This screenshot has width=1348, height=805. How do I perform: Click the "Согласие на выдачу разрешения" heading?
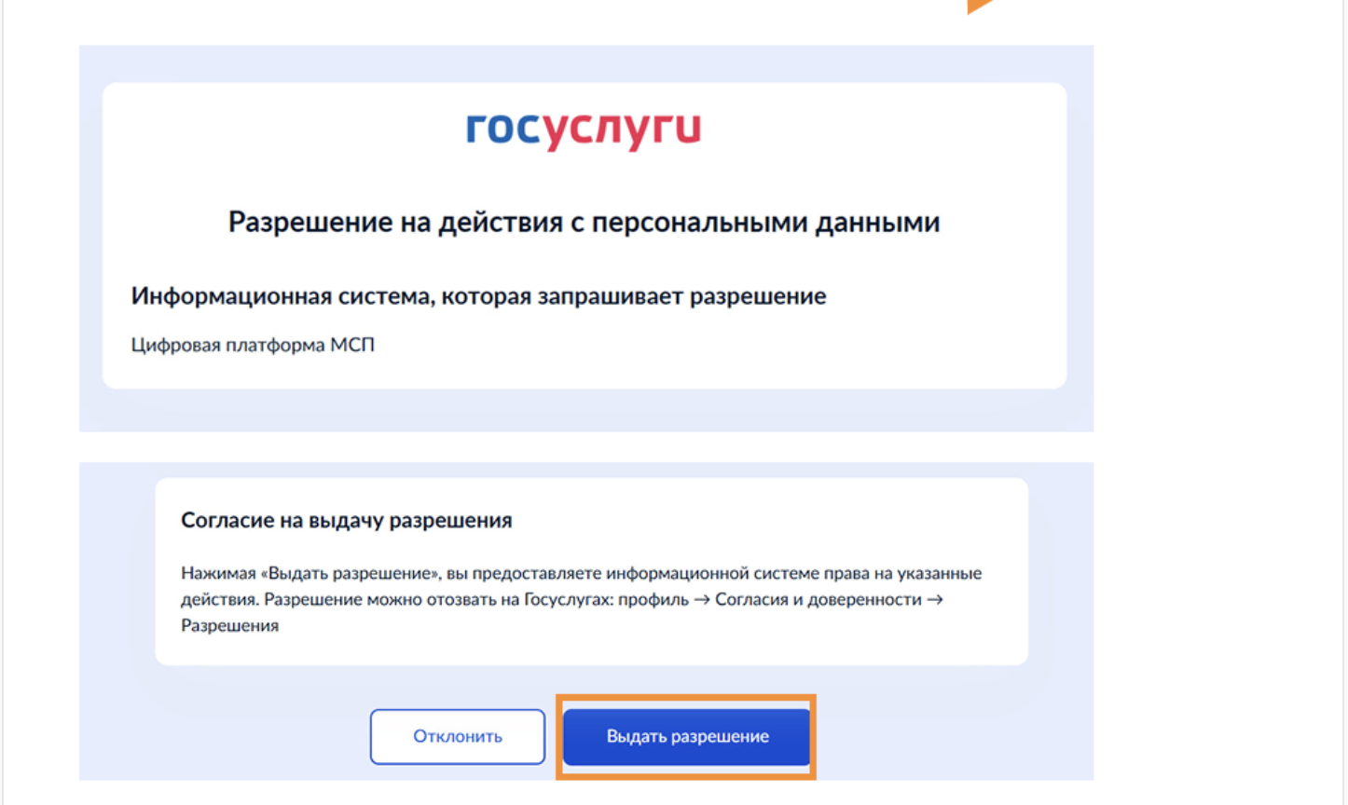pos(347,520)
